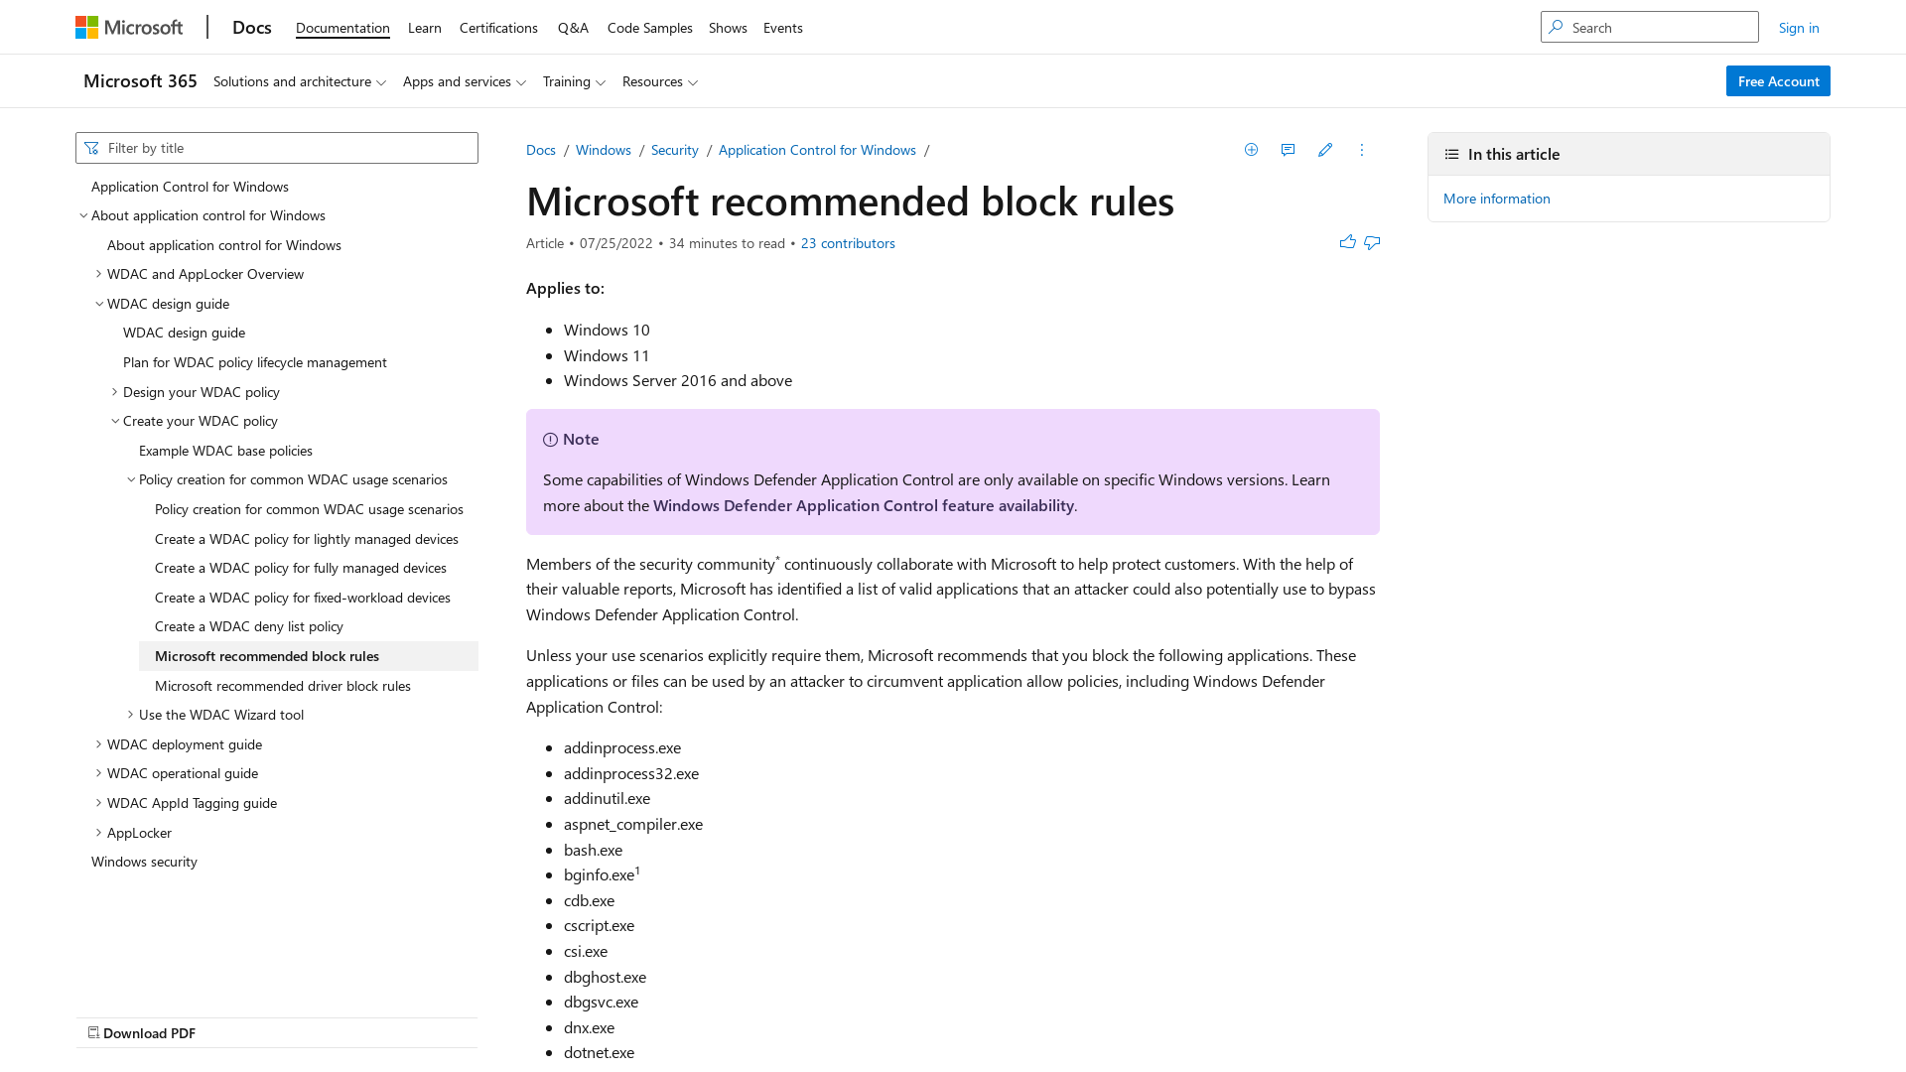
Task: Click the Windows breadcrumb link
Action: tap(604, 150)
